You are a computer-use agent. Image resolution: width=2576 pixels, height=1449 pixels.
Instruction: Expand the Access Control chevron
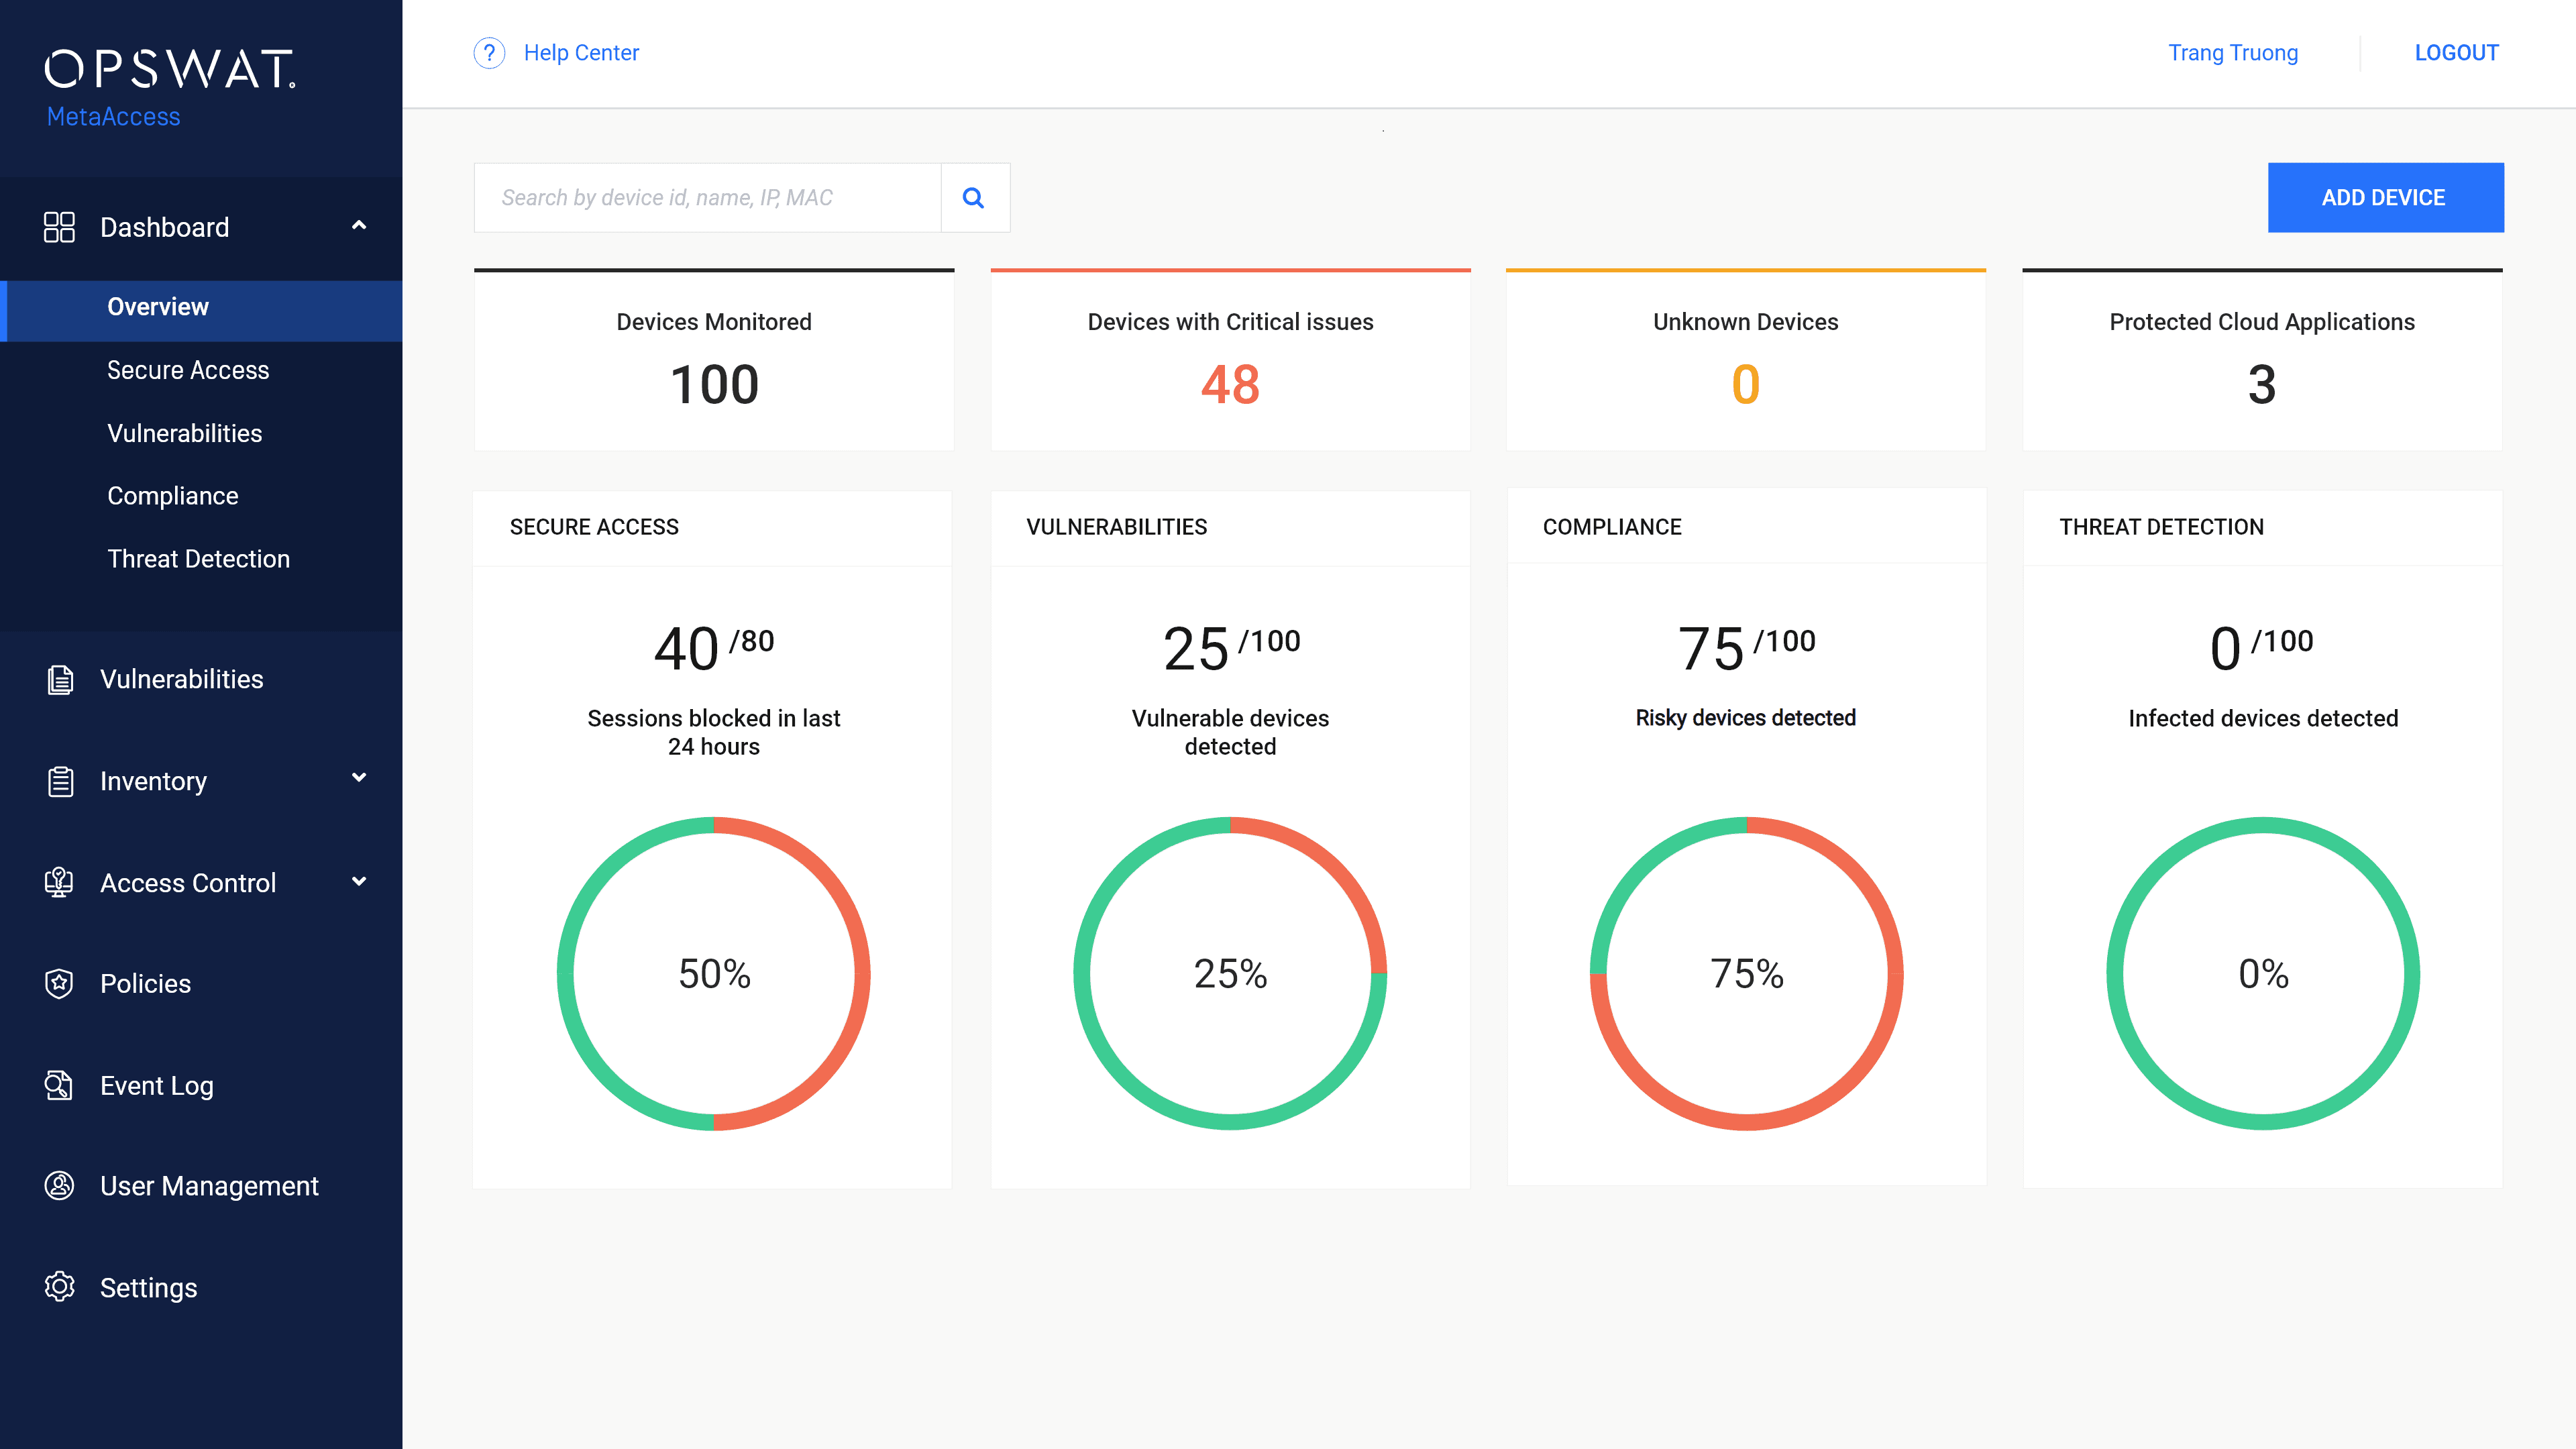tap(359, 881)
